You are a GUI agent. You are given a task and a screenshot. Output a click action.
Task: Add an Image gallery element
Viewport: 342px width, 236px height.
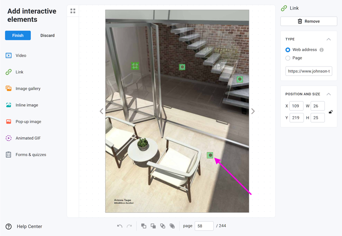tap(23, 89)
